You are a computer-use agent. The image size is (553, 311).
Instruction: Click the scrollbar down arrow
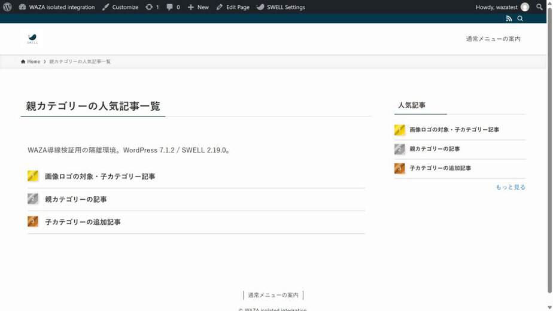tap(549, 308)
